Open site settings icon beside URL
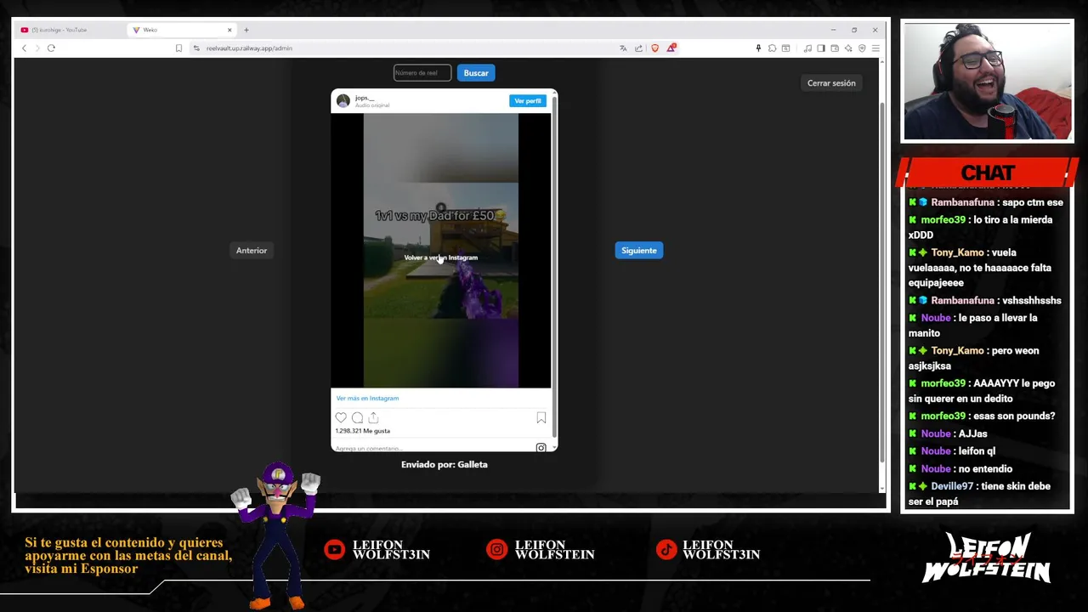This screenshot has width=1088, height=612. 196,48
